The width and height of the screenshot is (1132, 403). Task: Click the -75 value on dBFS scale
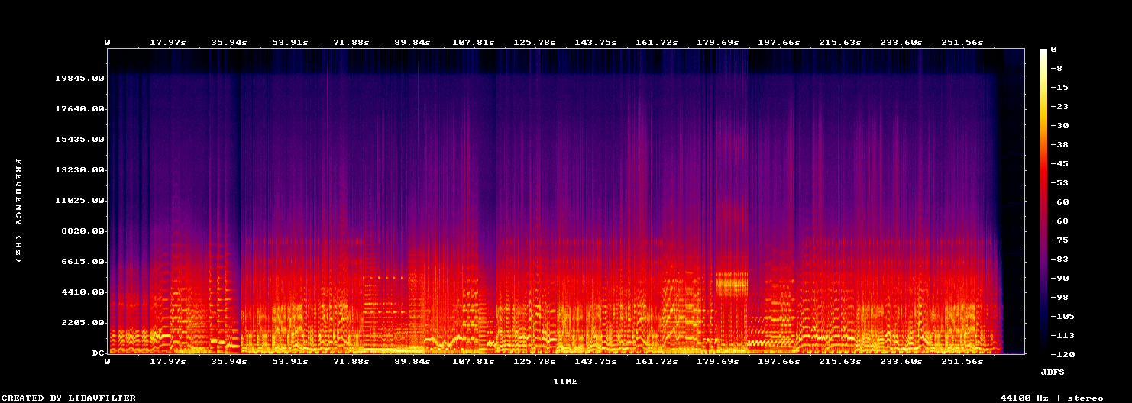click(x=1059, y=240)
